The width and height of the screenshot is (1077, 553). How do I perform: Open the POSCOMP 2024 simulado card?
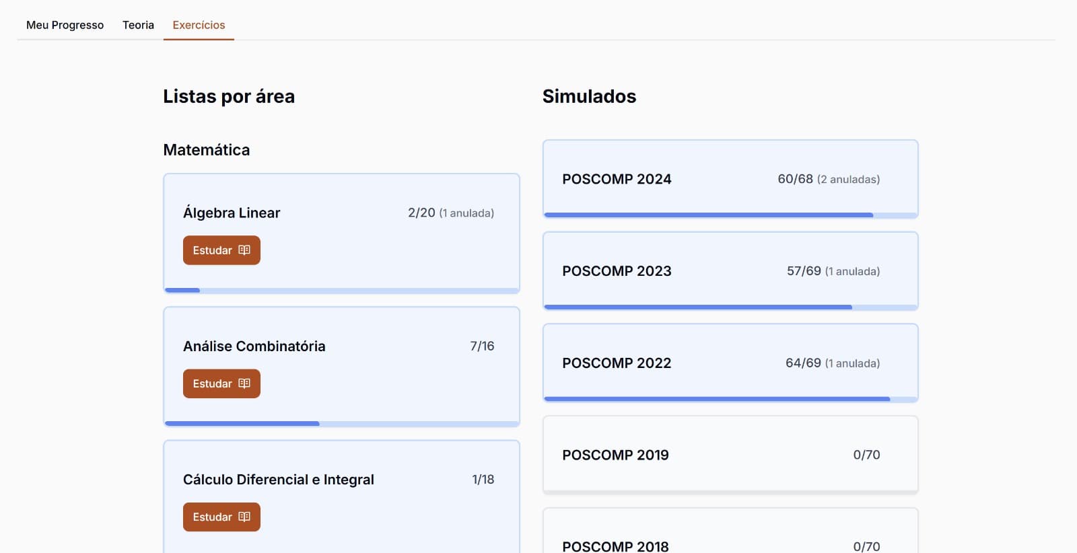click(x=730, y=179)
